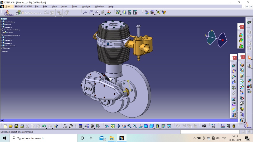Swap the visible space
253x142 pixels.
(x=169, y=126)
